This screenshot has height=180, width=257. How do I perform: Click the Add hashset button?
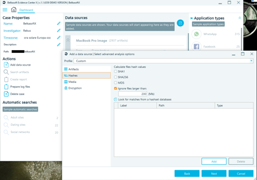[214, 161]
